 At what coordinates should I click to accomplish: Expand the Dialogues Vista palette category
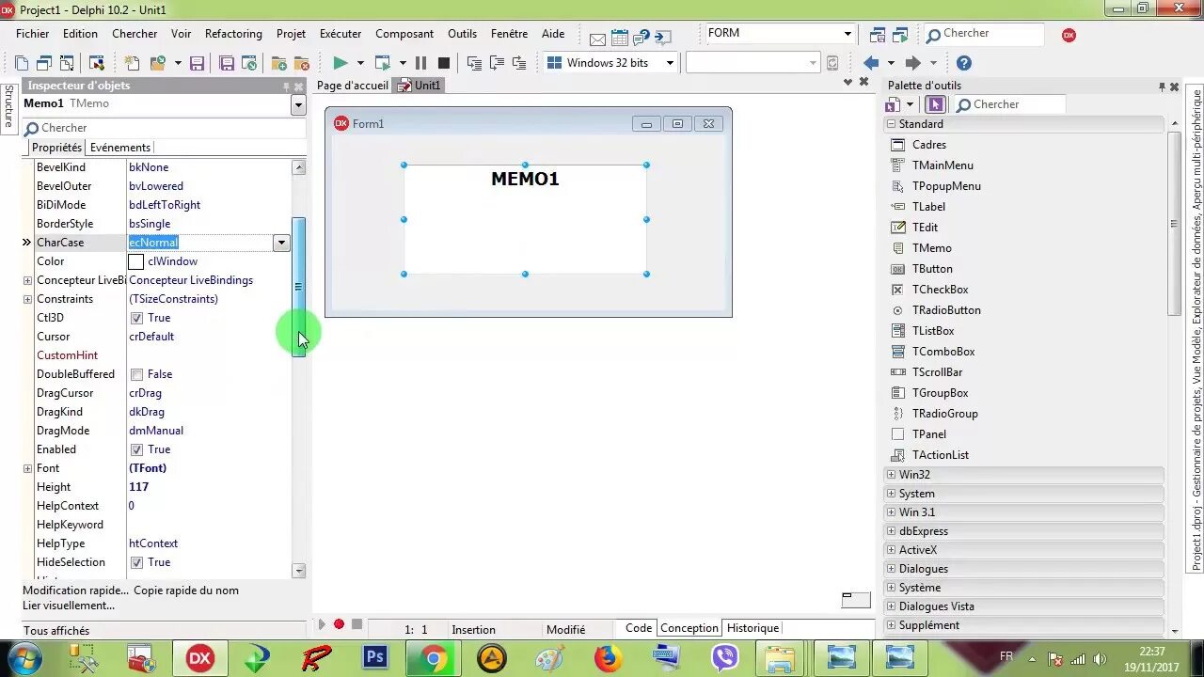pos(891,606)
